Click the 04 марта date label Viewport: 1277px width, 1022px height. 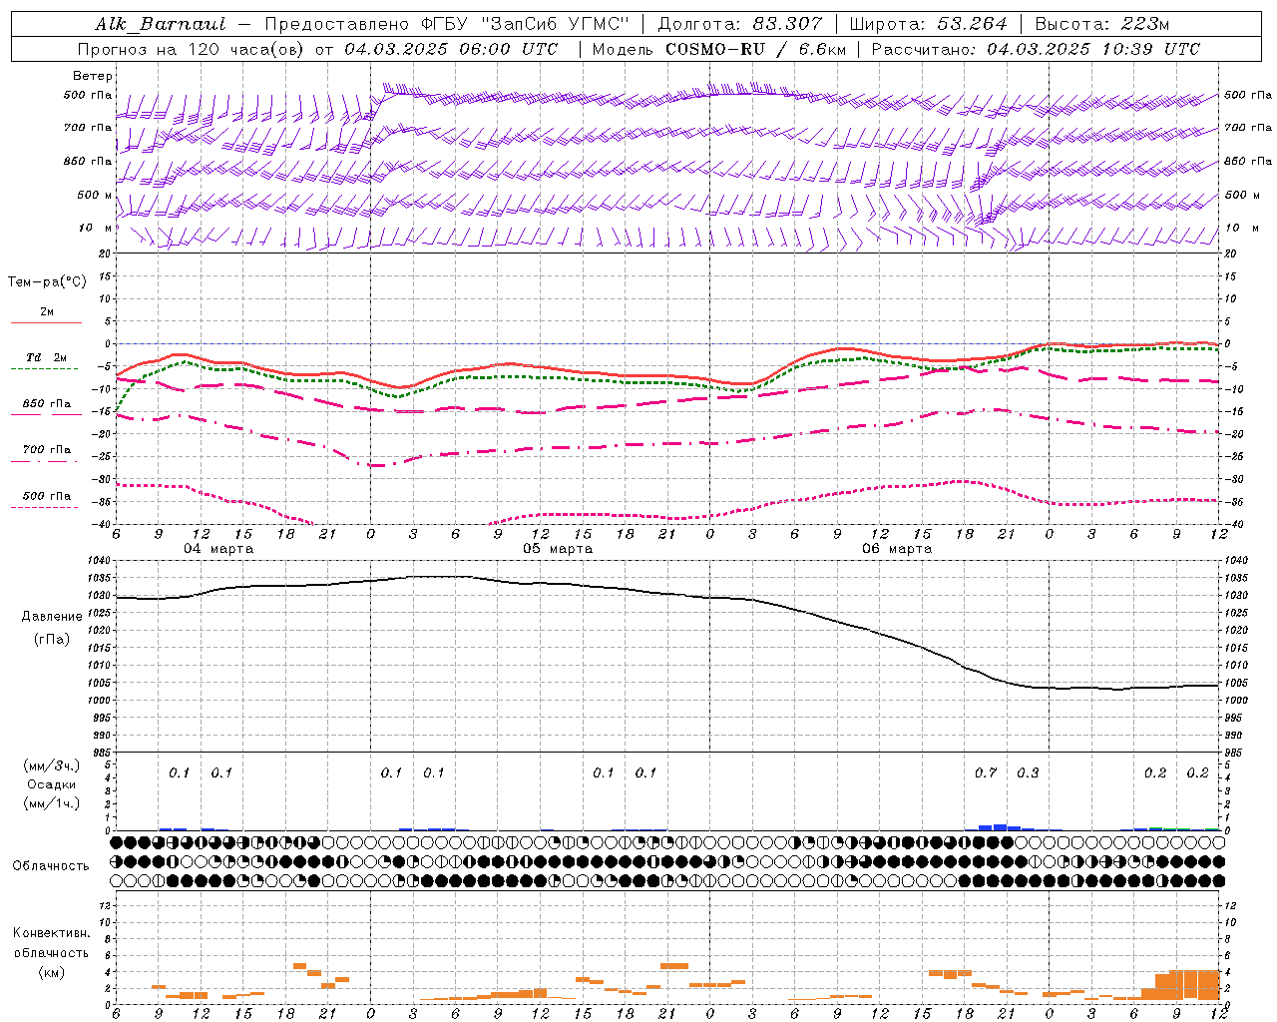tap(218, 549)
